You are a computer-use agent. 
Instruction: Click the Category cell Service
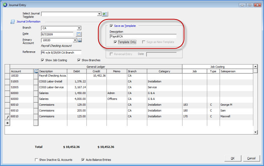click(164, 87)
